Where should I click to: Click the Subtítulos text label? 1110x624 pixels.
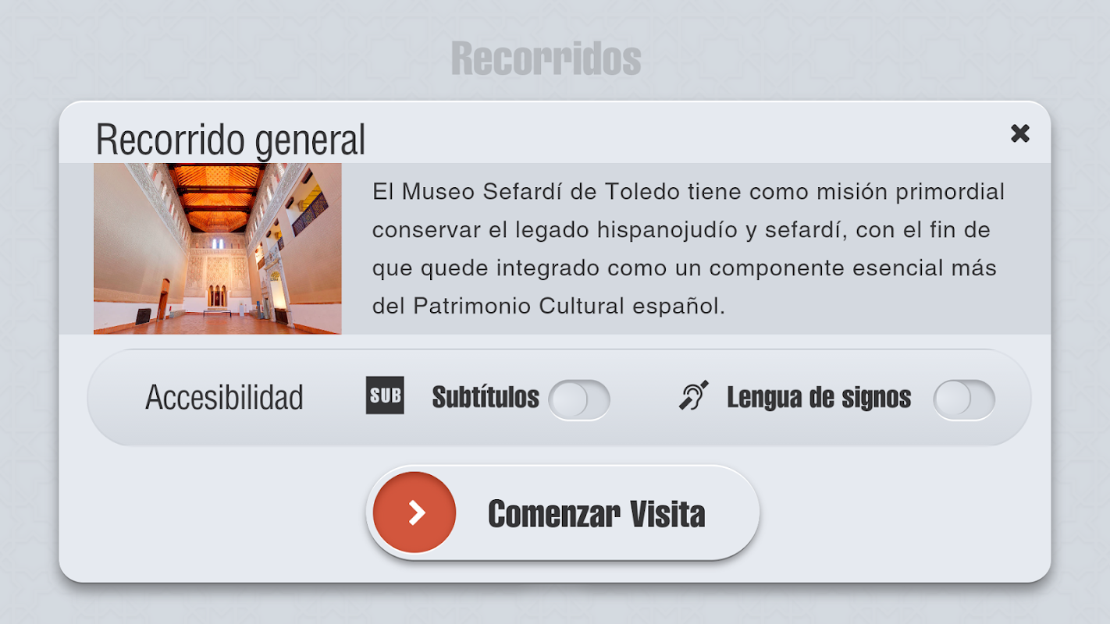[x=486, y=397]
